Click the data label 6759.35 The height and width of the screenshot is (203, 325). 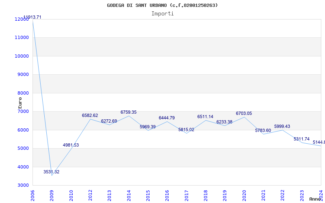[128, 112]
